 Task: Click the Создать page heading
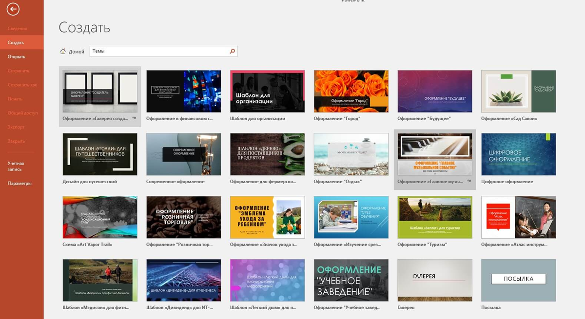tap(84, 27)
